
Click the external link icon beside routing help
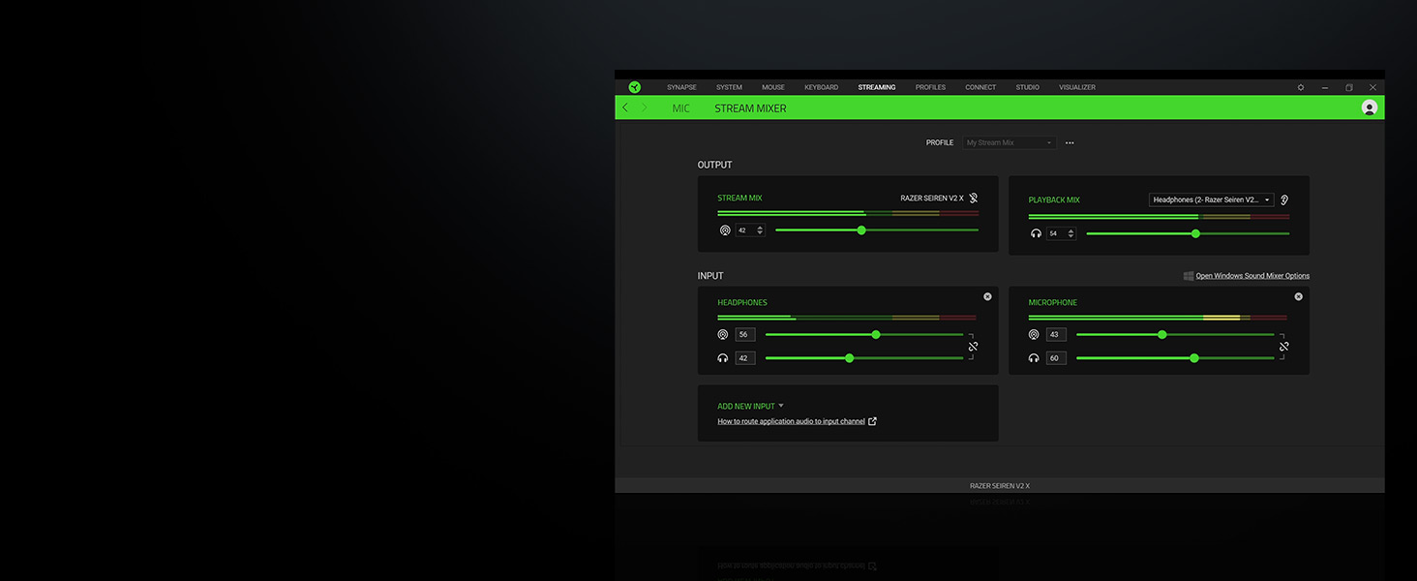click(x=873, y=421)
